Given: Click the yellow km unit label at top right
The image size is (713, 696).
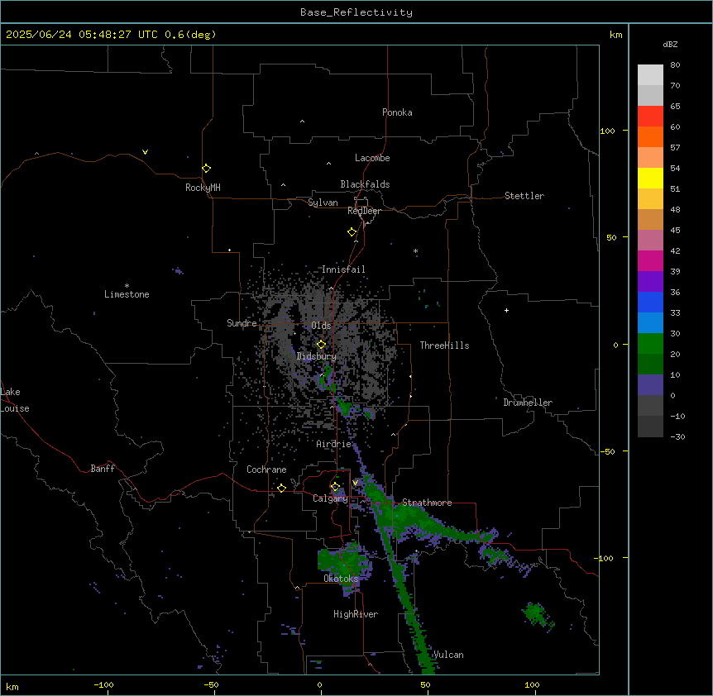Looking at the screenshot, I should (x=615, y=35).
